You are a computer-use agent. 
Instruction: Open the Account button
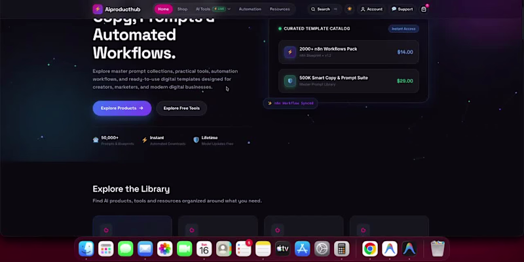pos(371,9)
